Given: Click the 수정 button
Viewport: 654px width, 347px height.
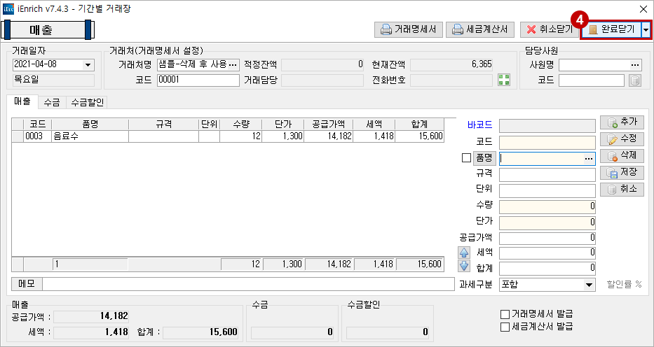Looking at the screenshot, I should pos(622,139).
